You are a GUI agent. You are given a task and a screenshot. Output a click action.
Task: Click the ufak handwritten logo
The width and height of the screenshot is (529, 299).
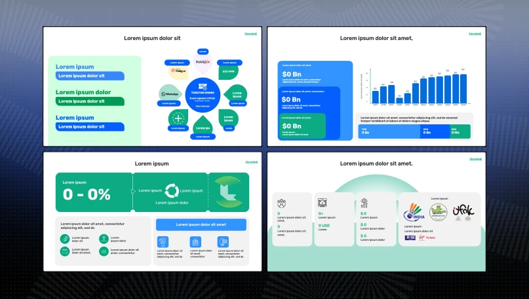463,212
